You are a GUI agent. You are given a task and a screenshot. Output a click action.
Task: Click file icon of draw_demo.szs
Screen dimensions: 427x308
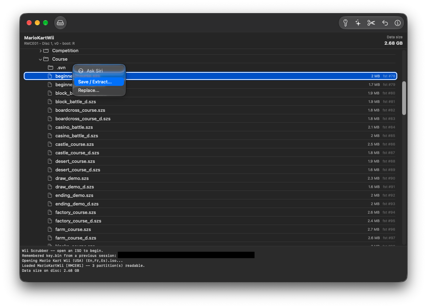(50, 178)
